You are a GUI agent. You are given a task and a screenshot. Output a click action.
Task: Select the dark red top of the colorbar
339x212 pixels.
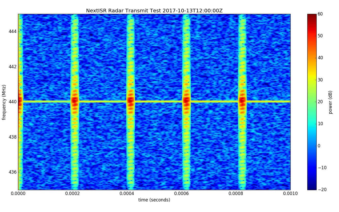point(311,15)
